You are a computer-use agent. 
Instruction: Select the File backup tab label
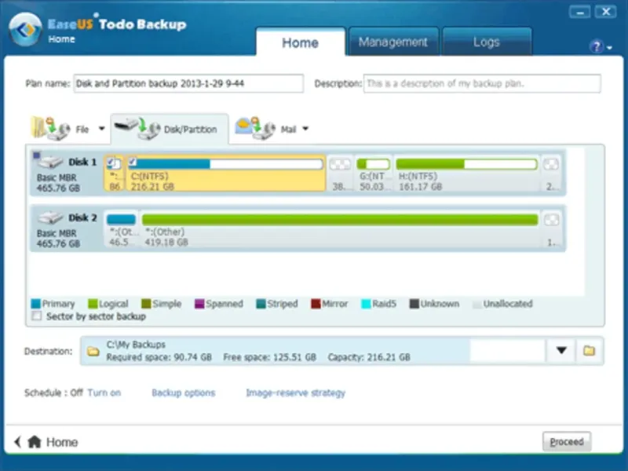(82, 129)
